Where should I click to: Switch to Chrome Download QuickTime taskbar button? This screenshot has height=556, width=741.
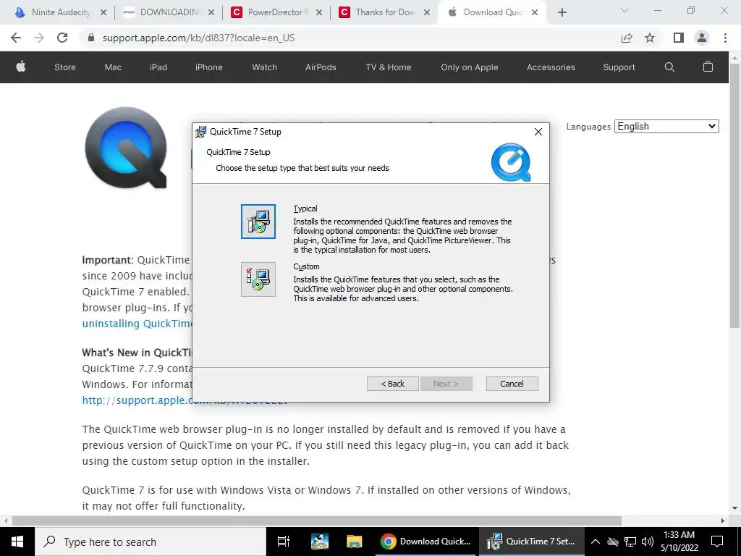coord(427,542)
